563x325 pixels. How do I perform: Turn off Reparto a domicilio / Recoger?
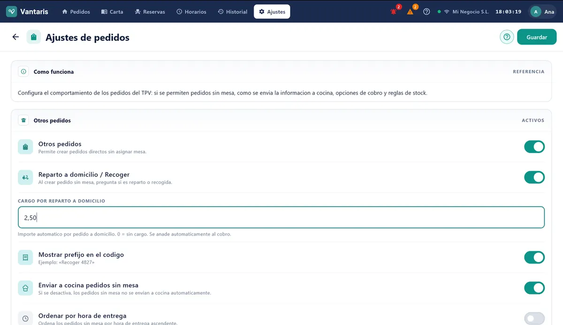534,178
